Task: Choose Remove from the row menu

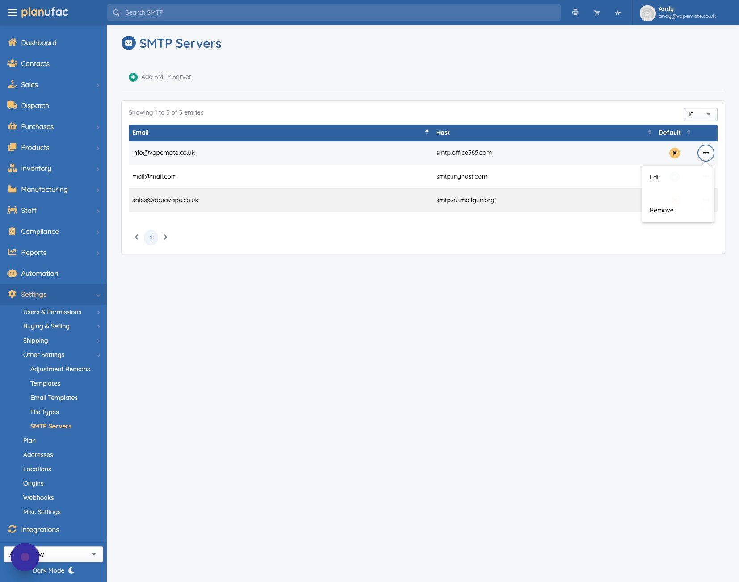Action: (x=661, y=210)
